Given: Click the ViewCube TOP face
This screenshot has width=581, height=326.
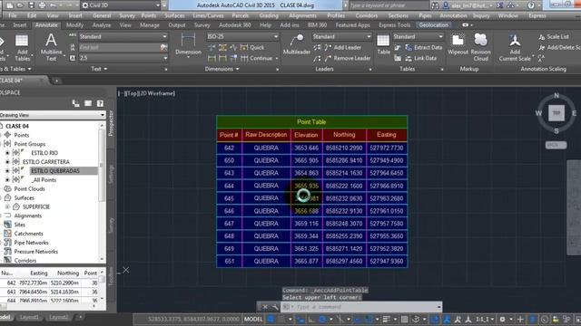Looking at the screenshot, I should (556, 113).
